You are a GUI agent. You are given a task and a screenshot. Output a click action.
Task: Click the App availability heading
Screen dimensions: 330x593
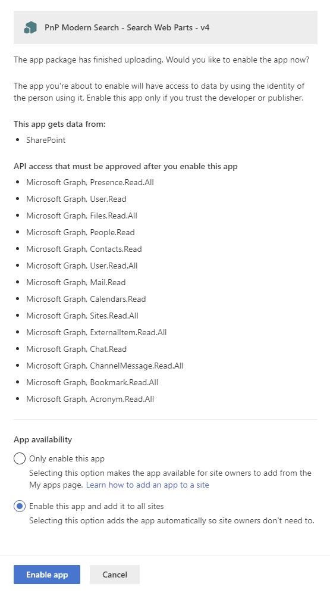point(43,439)
